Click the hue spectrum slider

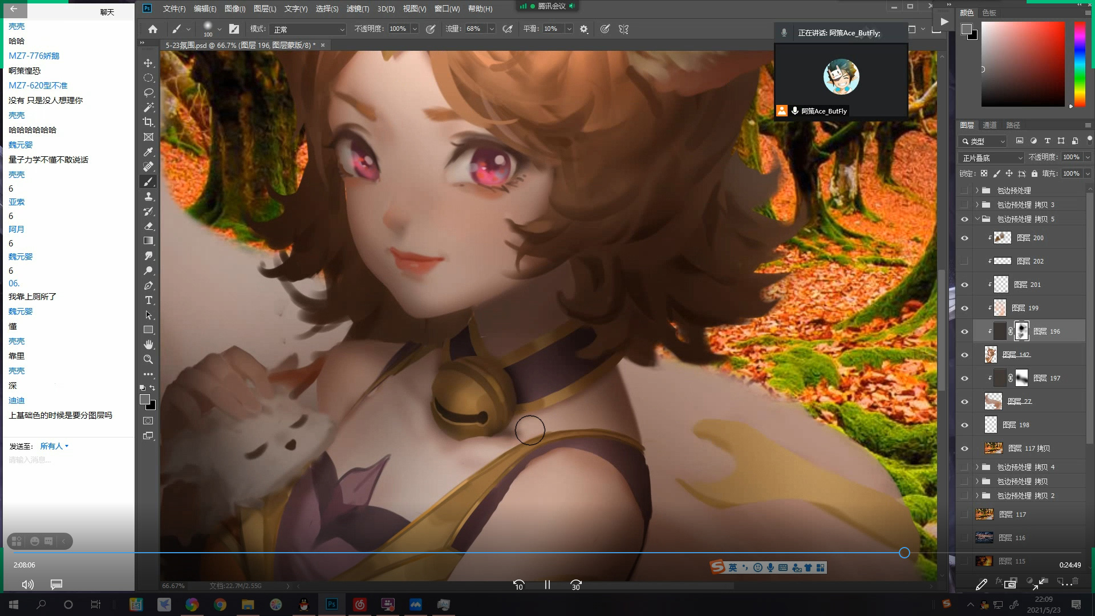pyautogui.click(x=1080, y=64)
